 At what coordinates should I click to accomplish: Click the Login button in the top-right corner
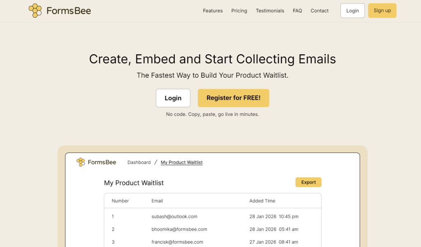click(352, 11)
